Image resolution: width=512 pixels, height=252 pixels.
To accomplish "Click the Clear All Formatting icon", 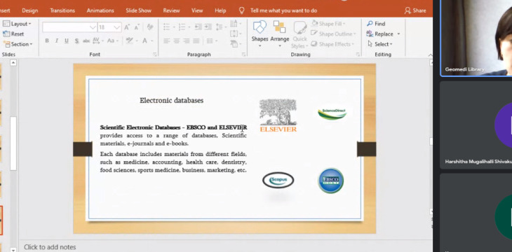I will (150, 27).
